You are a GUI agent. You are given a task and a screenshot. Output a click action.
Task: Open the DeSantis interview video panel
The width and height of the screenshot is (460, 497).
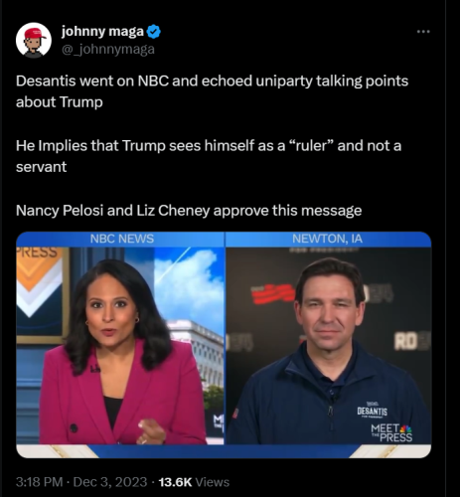pos(329,346)
